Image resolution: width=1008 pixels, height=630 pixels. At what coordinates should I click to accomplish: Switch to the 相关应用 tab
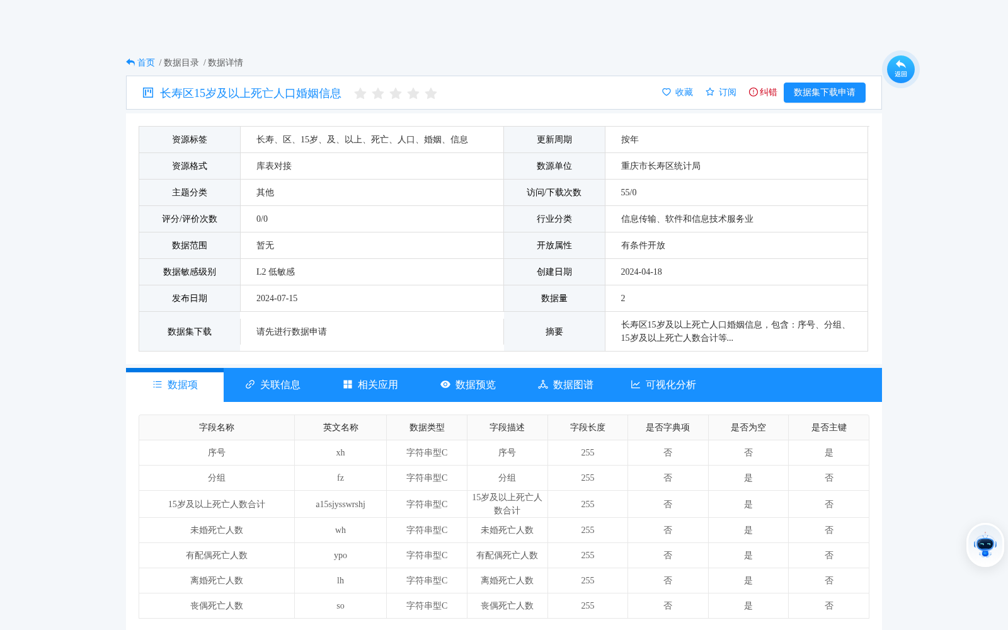370,385
